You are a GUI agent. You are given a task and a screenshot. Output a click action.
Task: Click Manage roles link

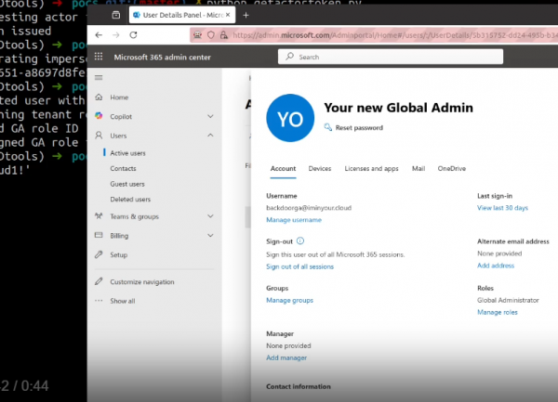click(497, 312)
